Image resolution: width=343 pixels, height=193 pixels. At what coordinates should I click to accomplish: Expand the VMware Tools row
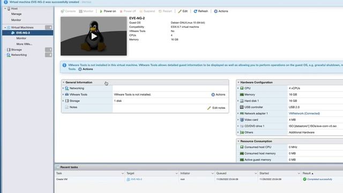63,94
